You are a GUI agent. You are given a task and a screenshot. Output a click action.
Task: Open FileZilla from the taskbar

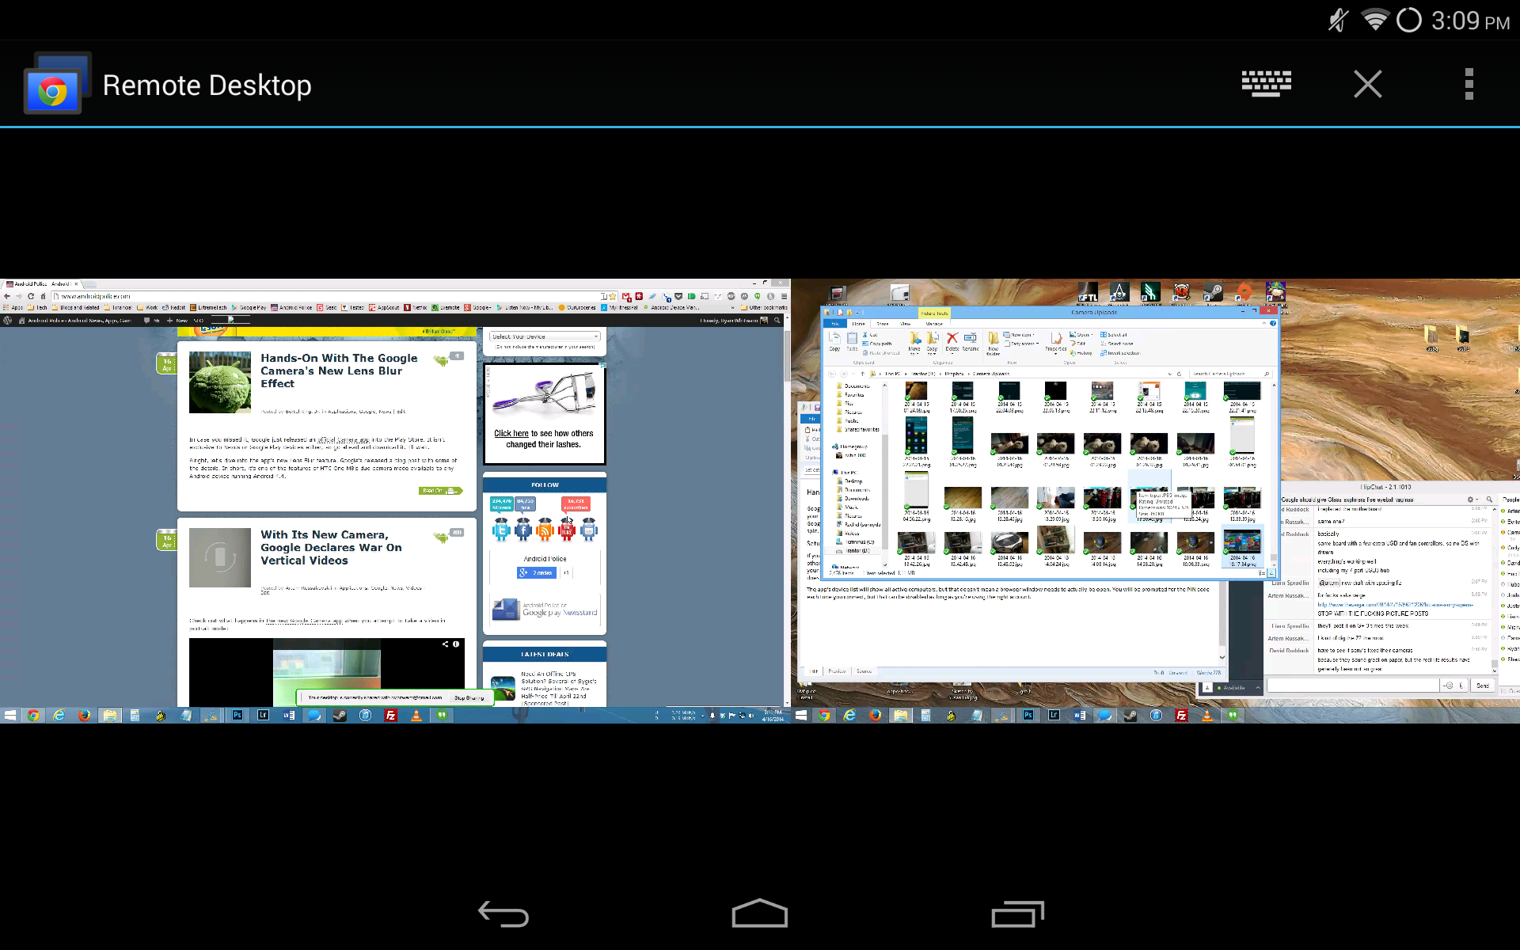click(x=1181, y=715)
